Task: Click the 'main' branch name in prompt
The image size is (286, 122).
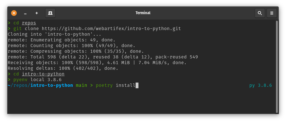Action: click(x=81, y=85)
